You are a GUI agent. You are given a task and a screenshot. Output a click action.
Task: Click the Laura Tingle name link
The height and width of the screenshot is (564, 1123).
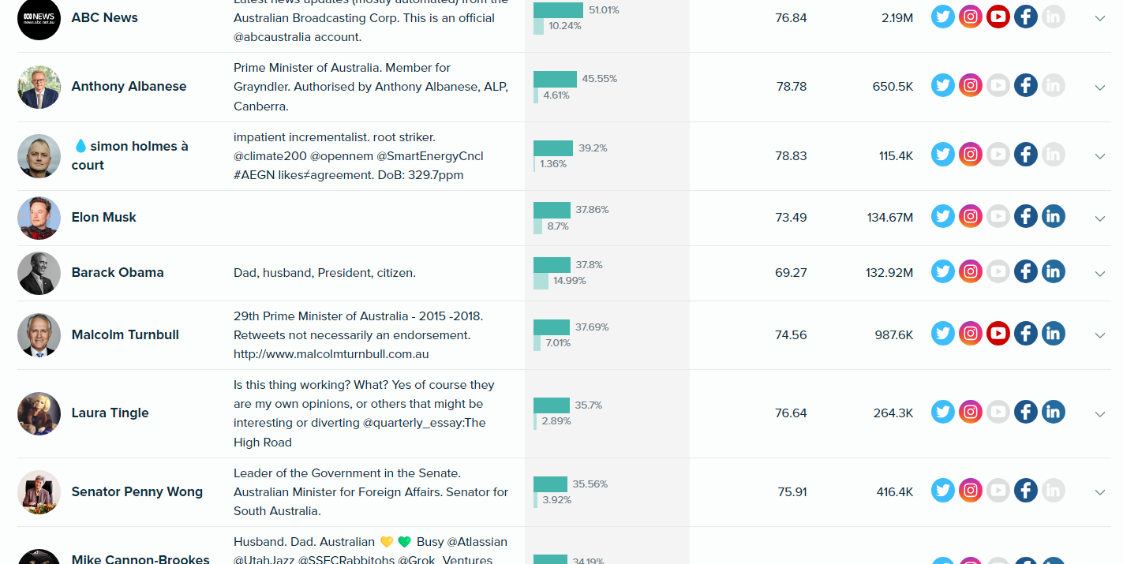(110, 413)
